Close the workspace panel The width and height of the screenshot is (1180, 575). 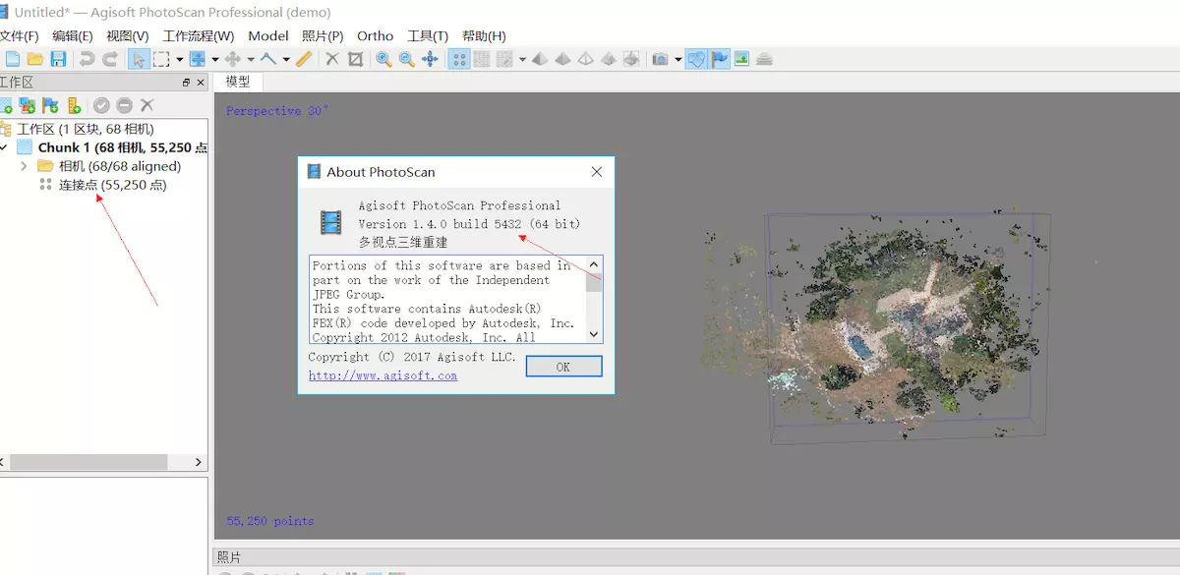click(201, 83)
